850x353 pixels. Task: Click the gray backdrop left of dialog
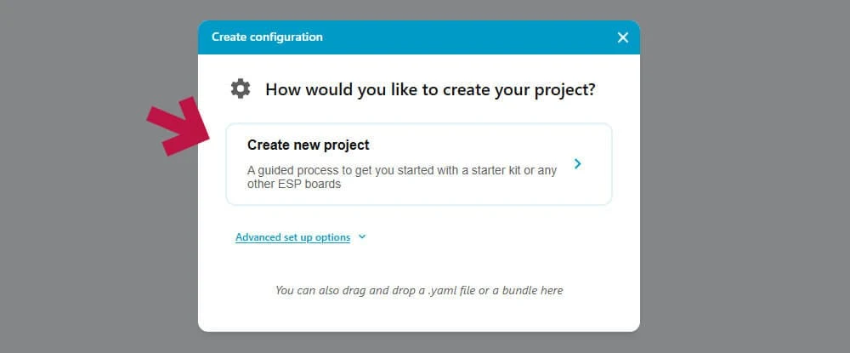pyautogui.click(x=98, y=217)
